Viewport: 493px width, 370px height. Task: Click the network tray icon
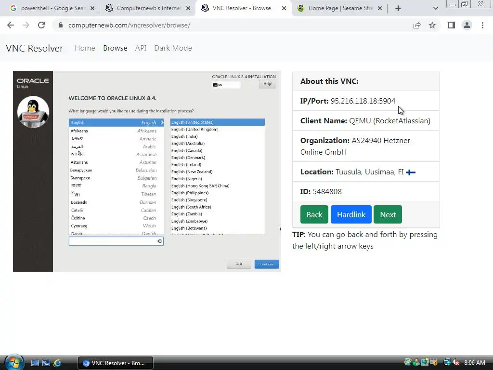(447, 363)
